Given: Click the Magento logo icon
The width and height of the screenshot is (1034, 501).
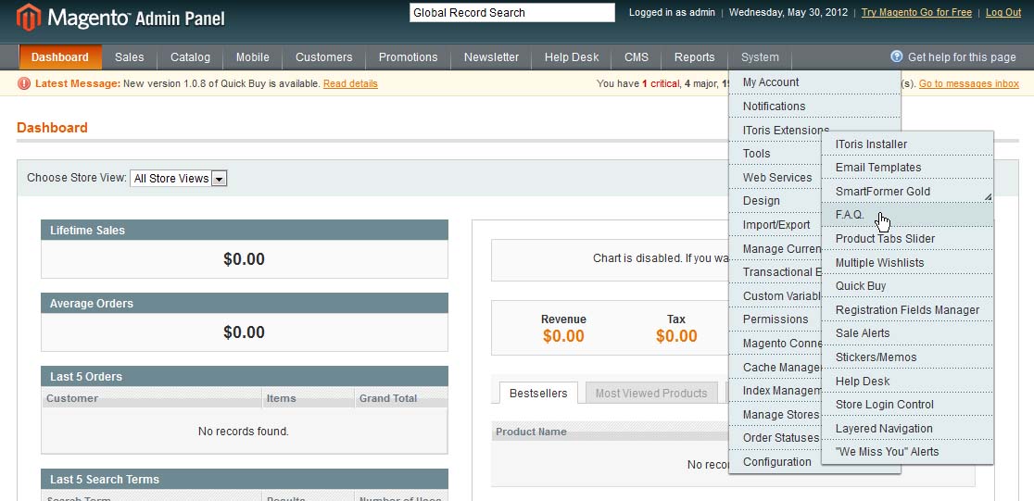Looking at the screenshot, I should pyautogui.click(x=29, y=18).
